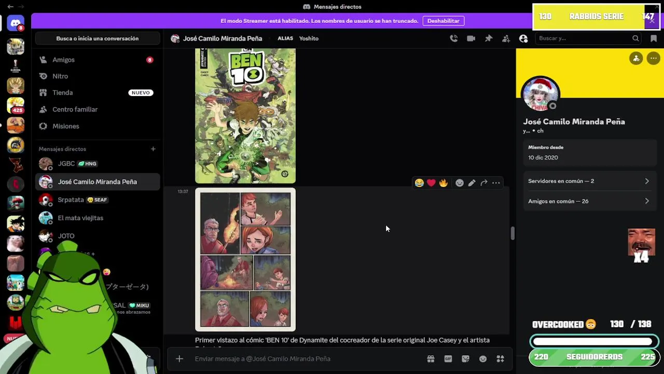This screenshot has width=664, height=374.
Task: Open Nitro page
Action: tap(98, 76)
